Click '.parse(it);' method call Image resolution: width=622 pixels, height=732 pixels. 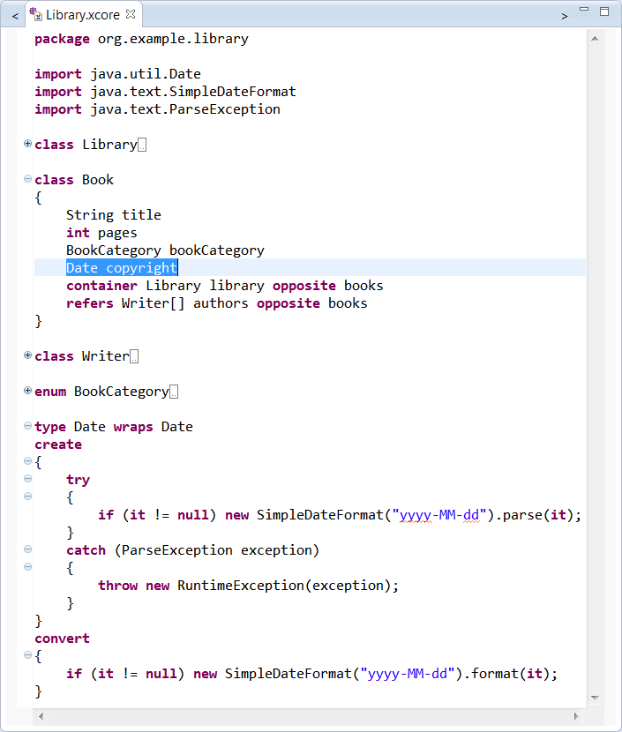coord(538,515)
